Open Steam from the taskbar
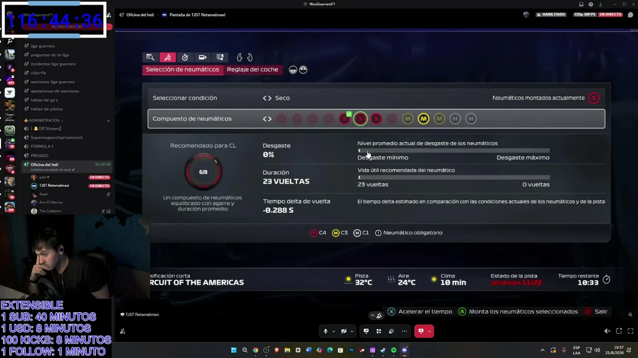 [383, 350]
